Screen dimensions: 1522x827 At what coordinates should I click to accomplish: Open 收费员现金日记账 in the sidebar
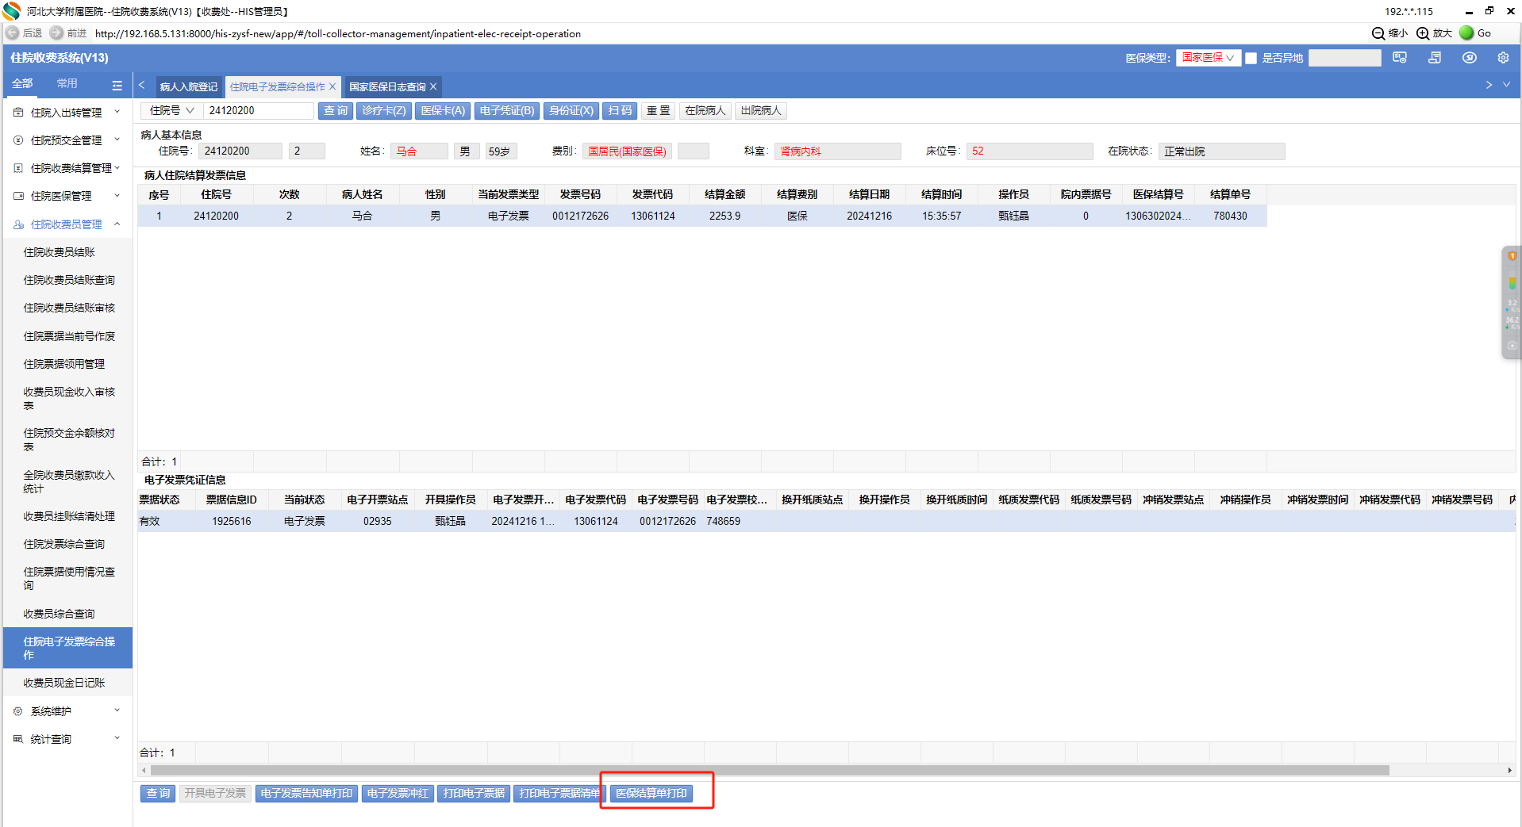point(64,683)
